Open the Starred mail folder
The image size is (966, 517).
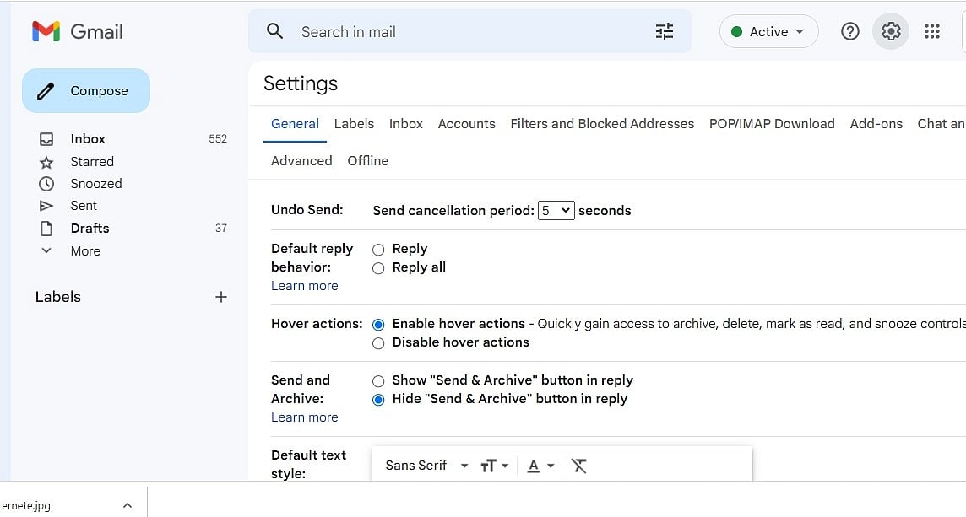[x=92, y=161]
